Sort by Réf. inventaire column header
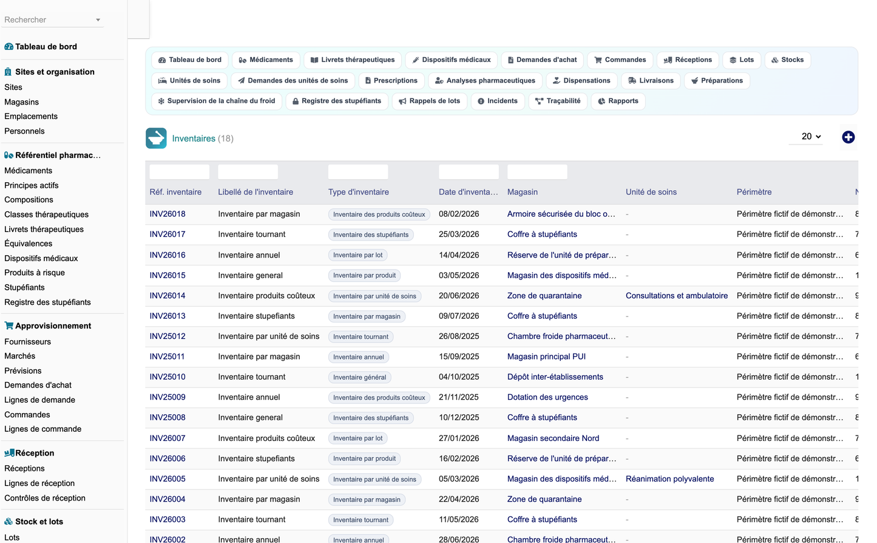 pyautogui.click(x=175, y=192)
